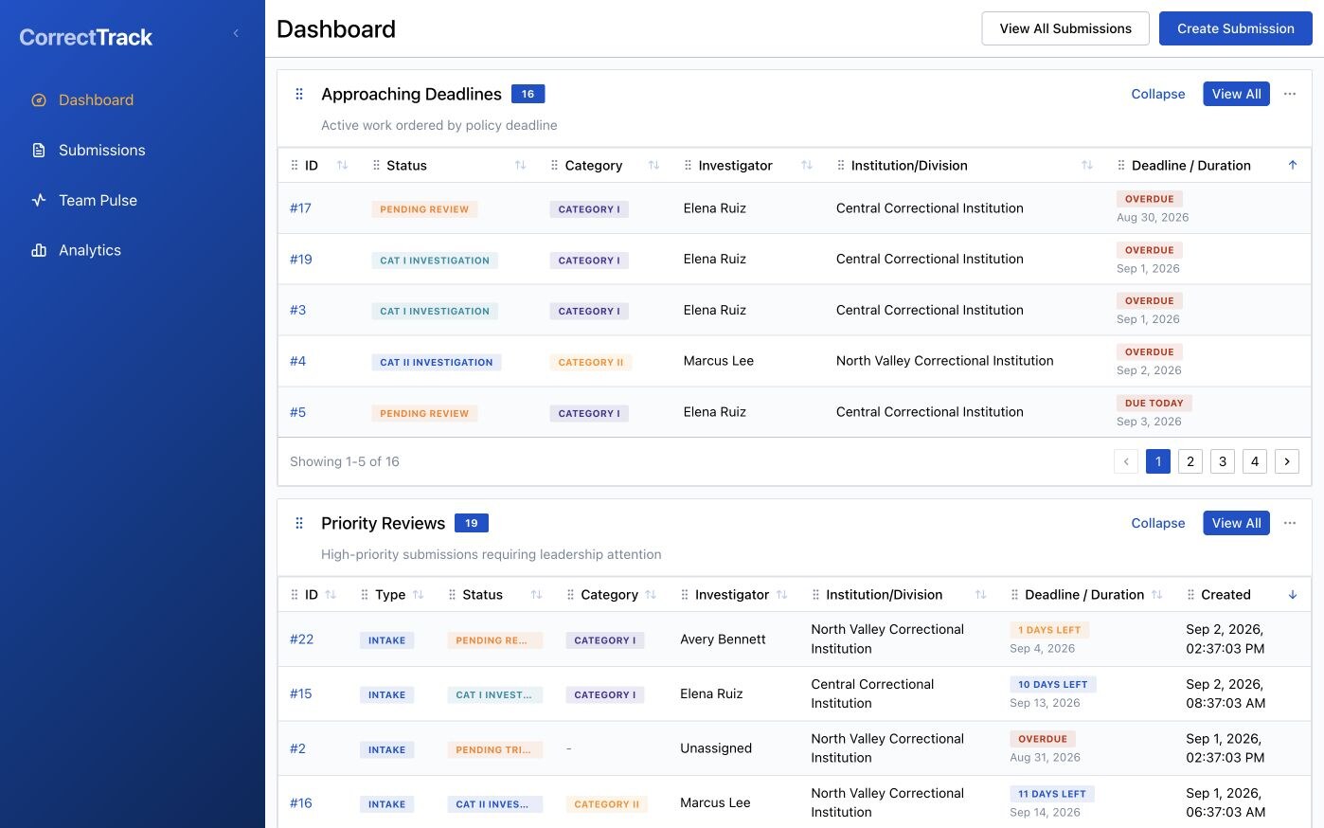Image resolution: width=1324 pixels, height=828 pixels.
Task: Sort Approaching Deadlines by Category
Action: coord(653,165)
